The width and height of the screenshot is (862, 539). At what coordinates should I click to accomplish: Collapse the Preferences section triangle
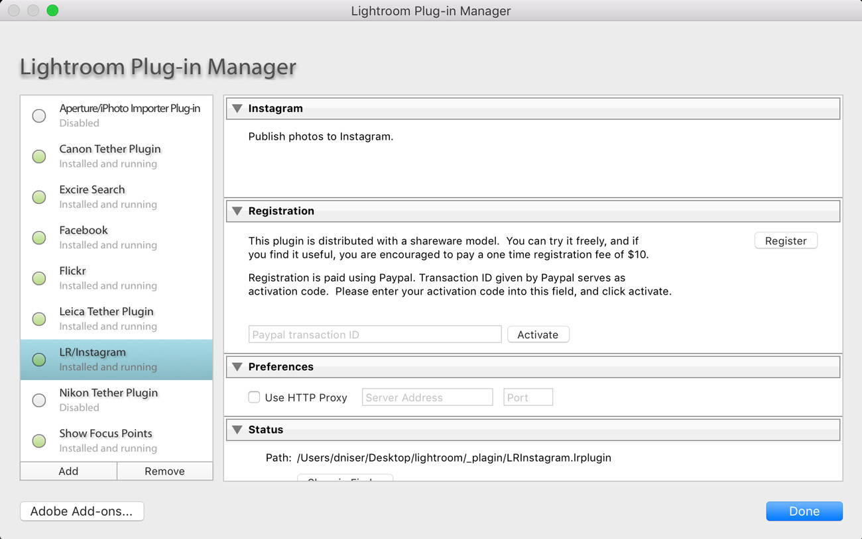click(x=237, y=367)
